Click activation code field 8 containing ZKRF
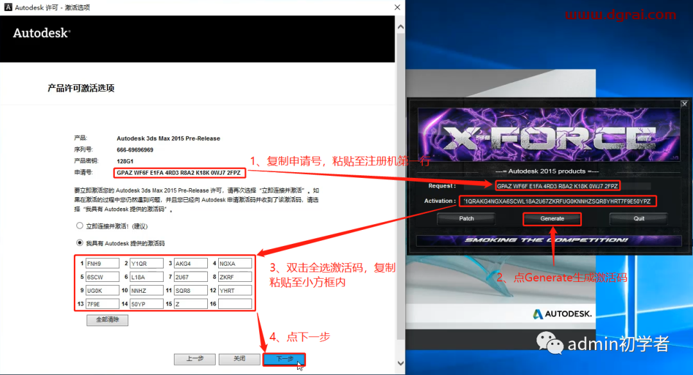This screenshot has height=375, width=693. pyautogui.click(x=235, y=277)
